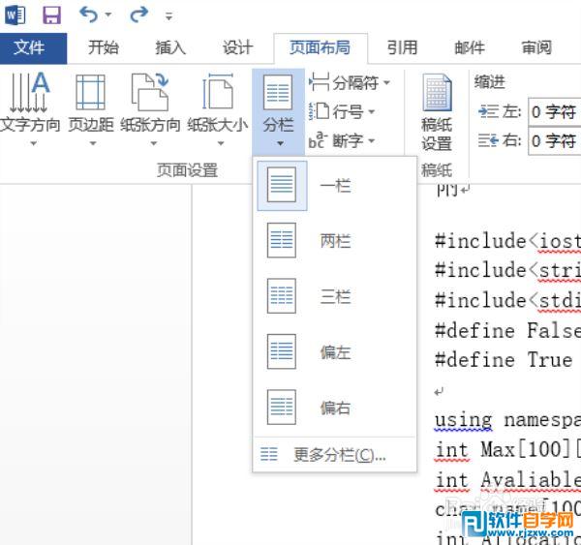Screen dimensions: 581x545
Task: Switch to the 开始 tab
Action: [104, 47]
